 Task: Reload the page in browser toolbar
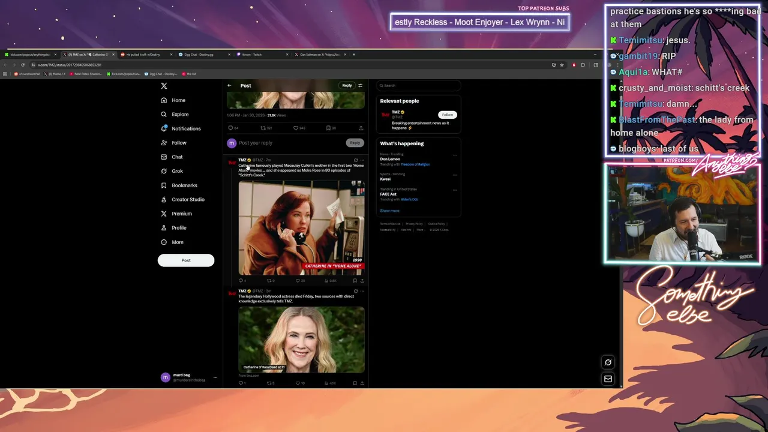point(23,65)
